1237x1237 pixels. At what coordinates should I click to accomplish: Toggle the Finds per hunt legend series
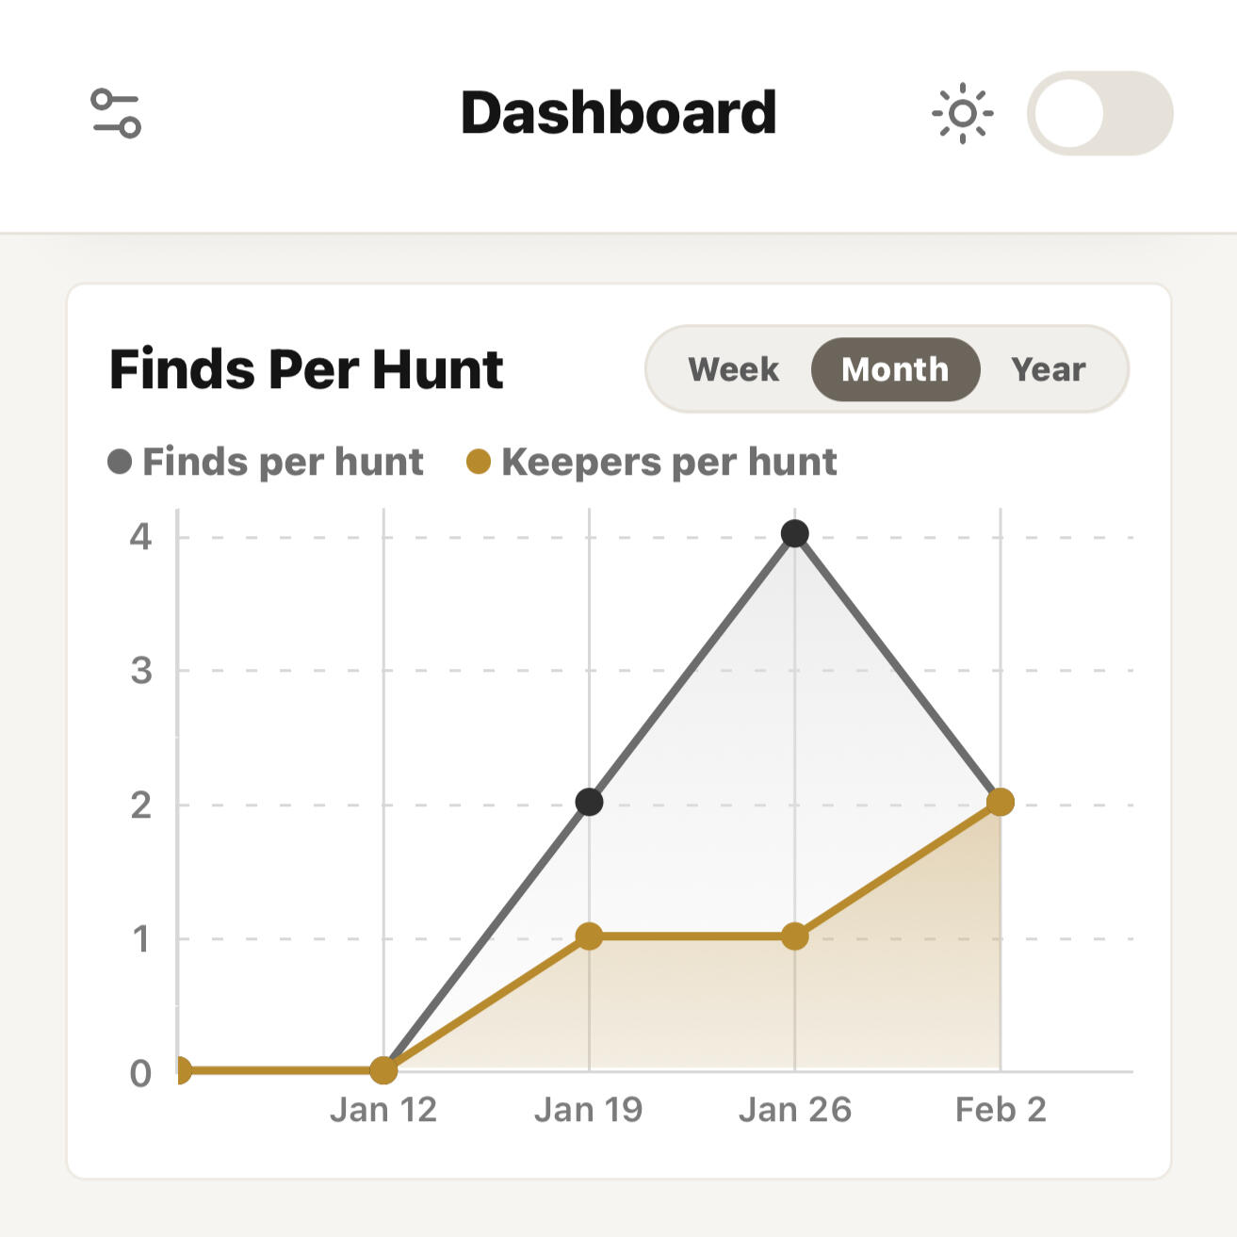[x=266, y=462]
